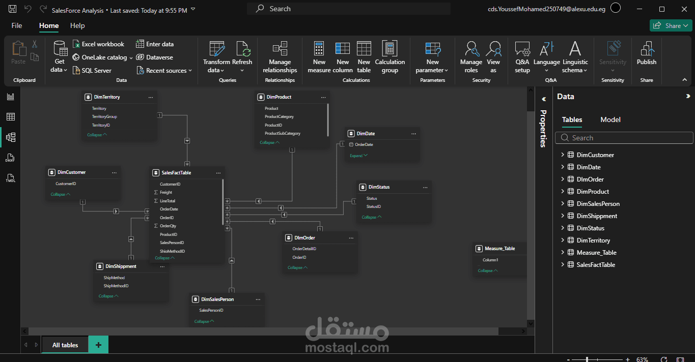Select the DimStatus table header

tap(394, 187)
